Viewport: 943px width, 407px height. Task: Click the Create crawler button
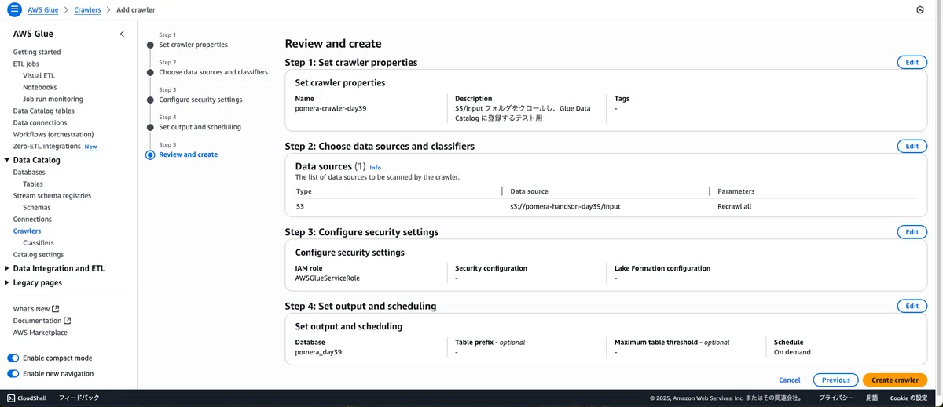tap(894, 380)
